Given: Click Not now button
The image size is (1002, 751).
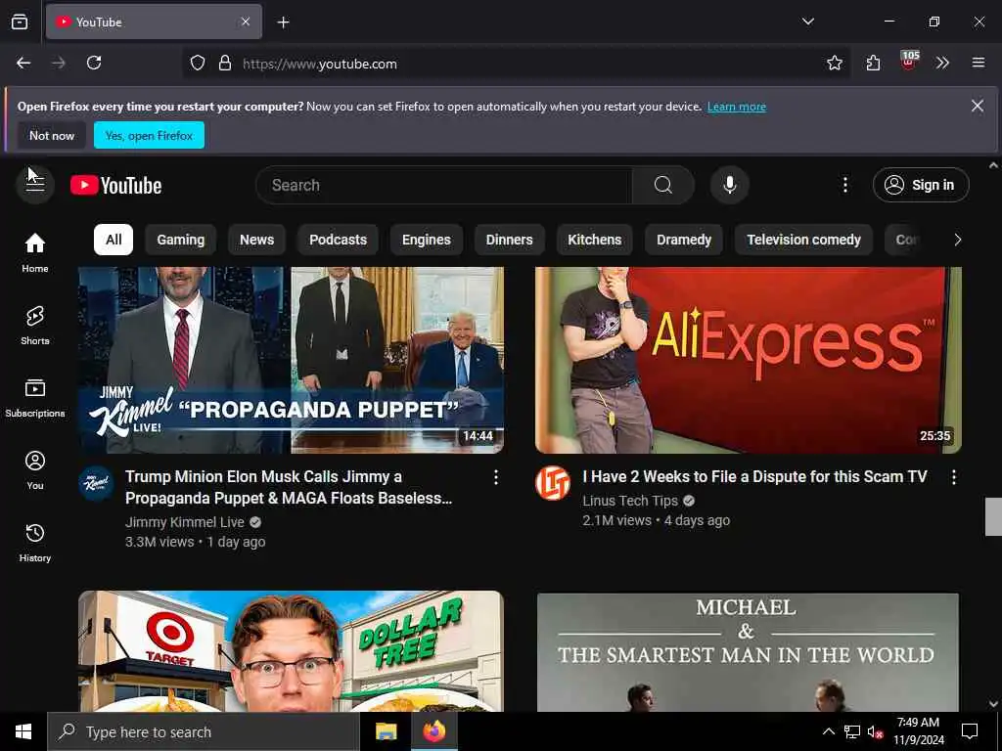Looking at the screenshot, I should pos(52,135).
